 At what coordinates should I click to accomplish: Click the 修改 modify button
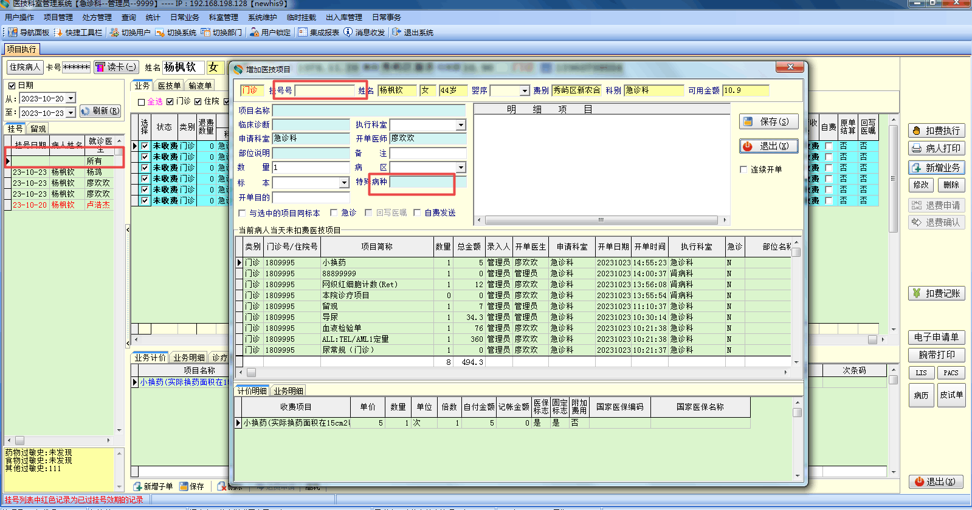921,185
